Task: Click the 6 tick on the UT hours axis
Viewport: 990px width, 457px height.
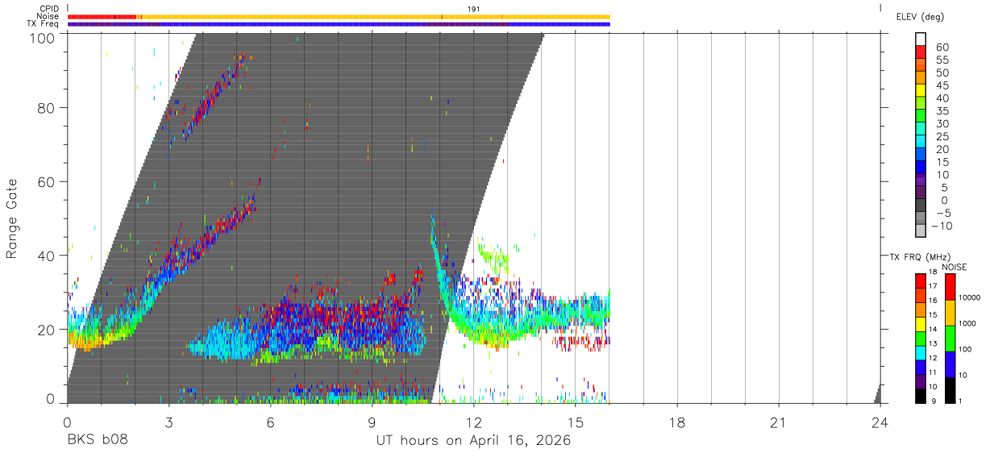Action: [270, 422]
